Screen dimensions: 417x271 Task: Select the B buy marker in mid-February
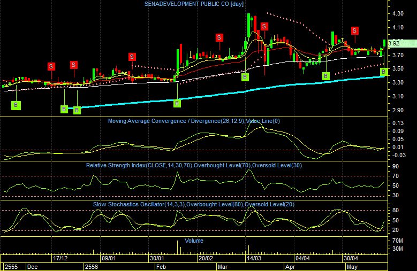pos(177,103)
